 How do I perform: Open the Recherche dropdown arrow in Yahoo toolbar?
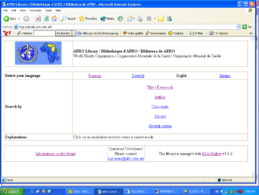pyautogui.click(x=73, y=34)
